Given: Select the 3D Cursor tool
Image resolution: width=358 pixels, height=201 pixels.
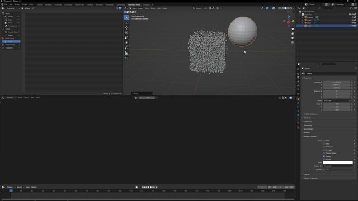Looking at the screenshot, I should coord(126,22).
